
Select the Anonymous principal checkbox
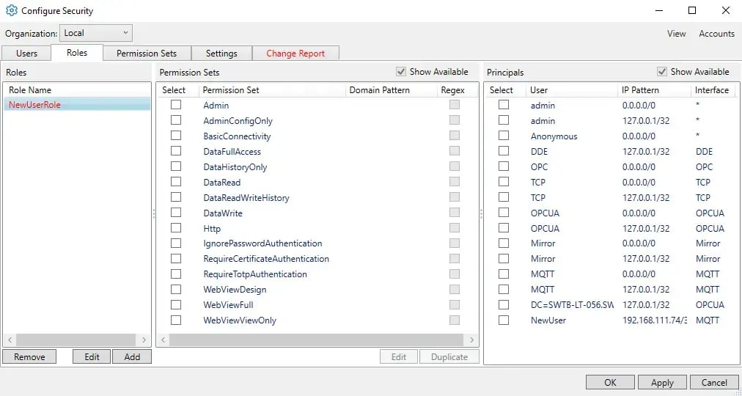tap(504, 136)
